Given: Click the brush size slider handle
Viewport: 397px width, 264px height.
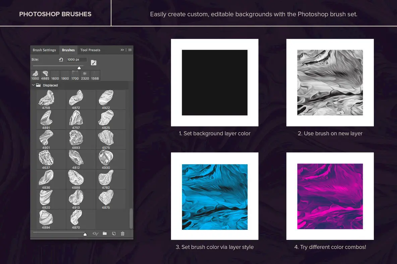Looking at the screenshot, I should click(79, 68).
